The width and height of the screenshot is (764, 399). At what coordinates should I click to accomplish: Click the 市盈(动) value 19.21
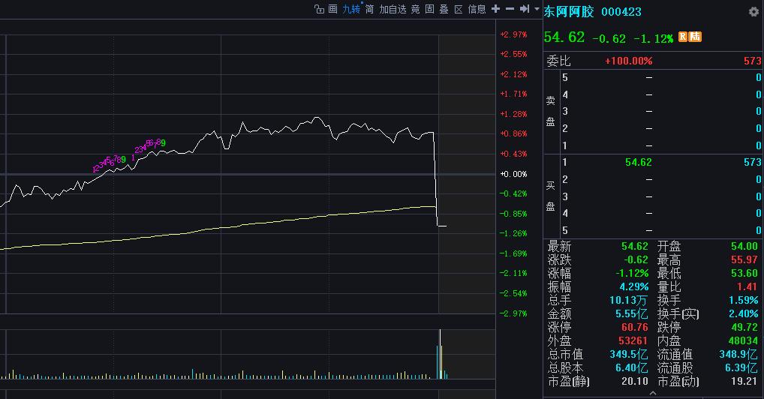[x=744, y=381]
